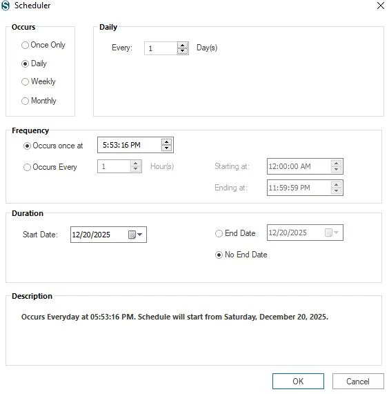
Task: Increment the Occurs once at time
Action: tap(166, 142)
